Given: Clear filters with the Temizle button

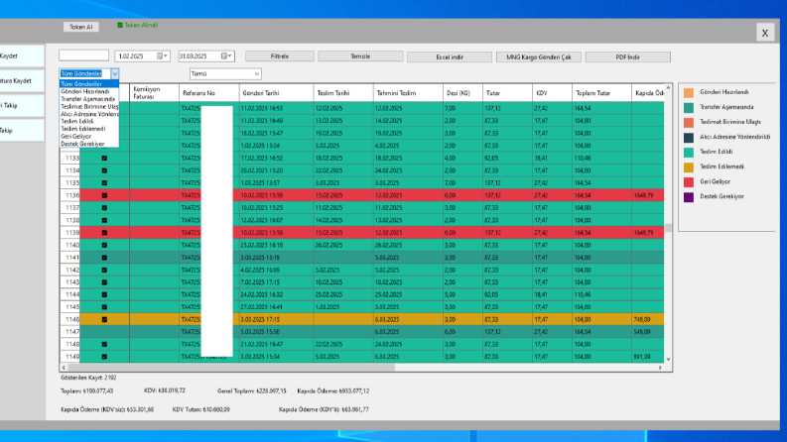Looking at the screenshot, I should pyautogui.click(x=360, y=56).
